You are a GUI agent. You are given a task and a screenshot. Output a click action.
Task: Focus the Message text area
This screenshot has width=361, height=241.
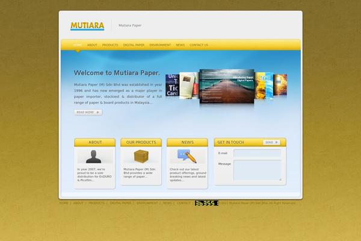[x=257, y=170]
